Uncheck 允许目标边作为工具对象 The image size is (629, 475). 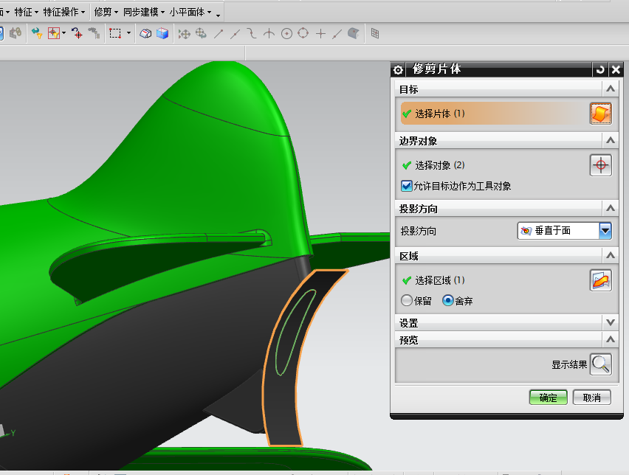pos(407,186)
